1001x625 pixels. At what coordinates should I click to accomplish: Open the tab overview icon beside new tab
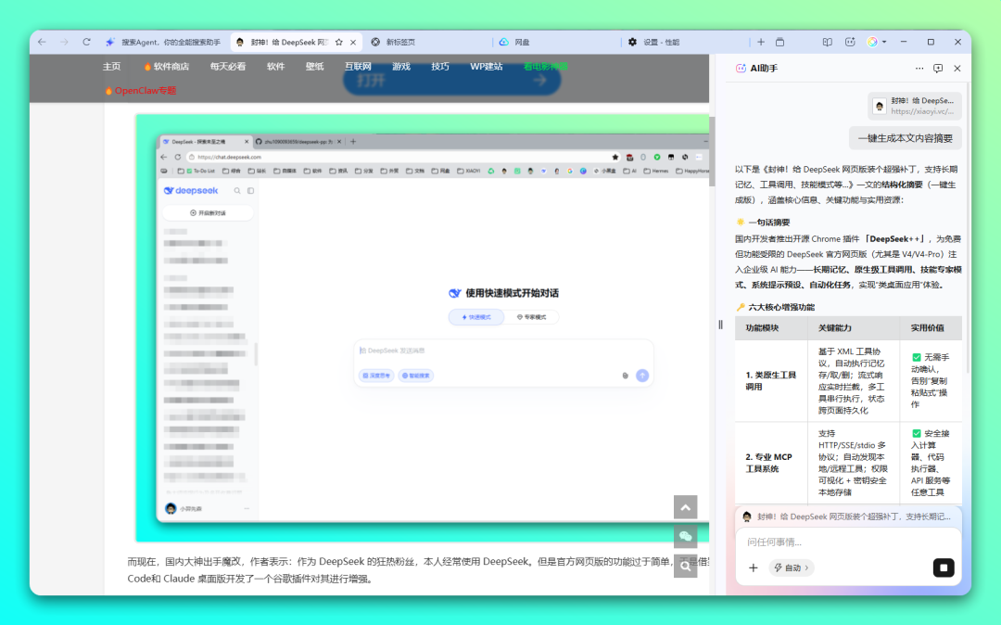pos(780,42)
